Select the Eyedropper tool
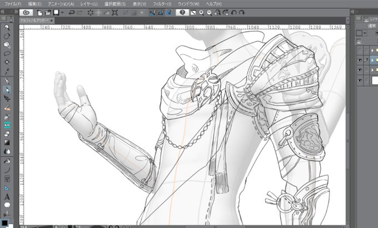The image size is (378, 228). [7, 71]
